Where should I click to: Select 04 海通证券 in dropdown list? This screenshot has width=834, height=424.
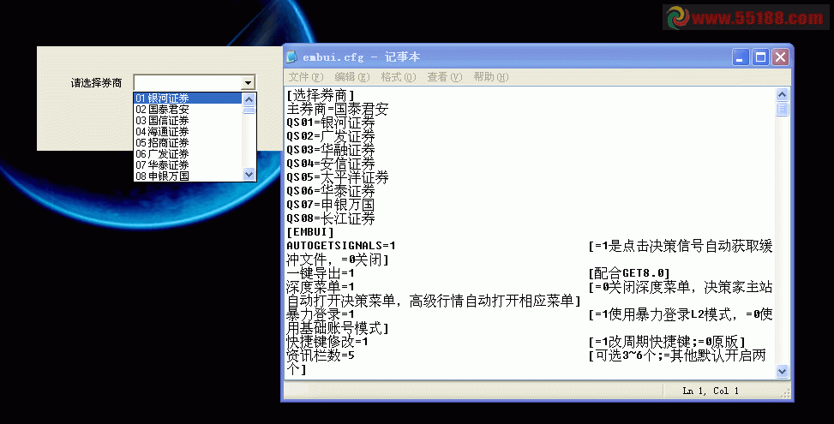pyautogui.click(x=188, y=131)
